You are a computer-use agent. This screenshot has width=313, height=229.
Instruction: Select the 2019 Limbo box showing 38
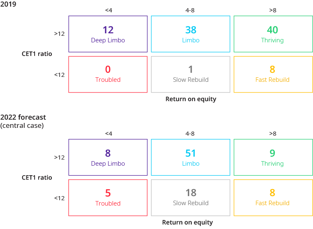pyautogui.click(x=190, y=34)
